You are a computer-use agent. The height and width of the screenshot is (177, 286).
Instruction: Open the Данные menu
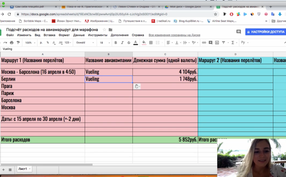[79, 35]
